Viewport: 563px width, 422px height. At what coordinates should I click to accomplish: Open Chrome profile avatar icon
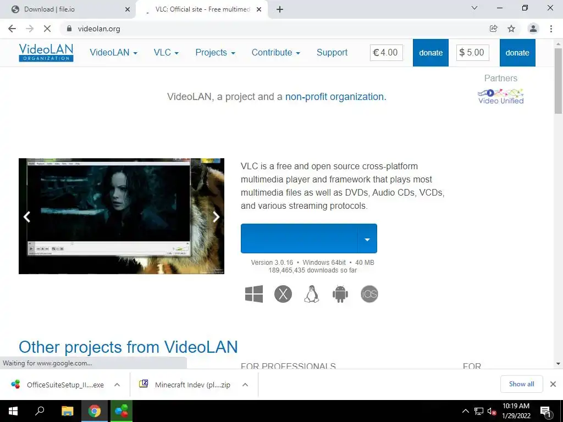(x=533, y=29)
